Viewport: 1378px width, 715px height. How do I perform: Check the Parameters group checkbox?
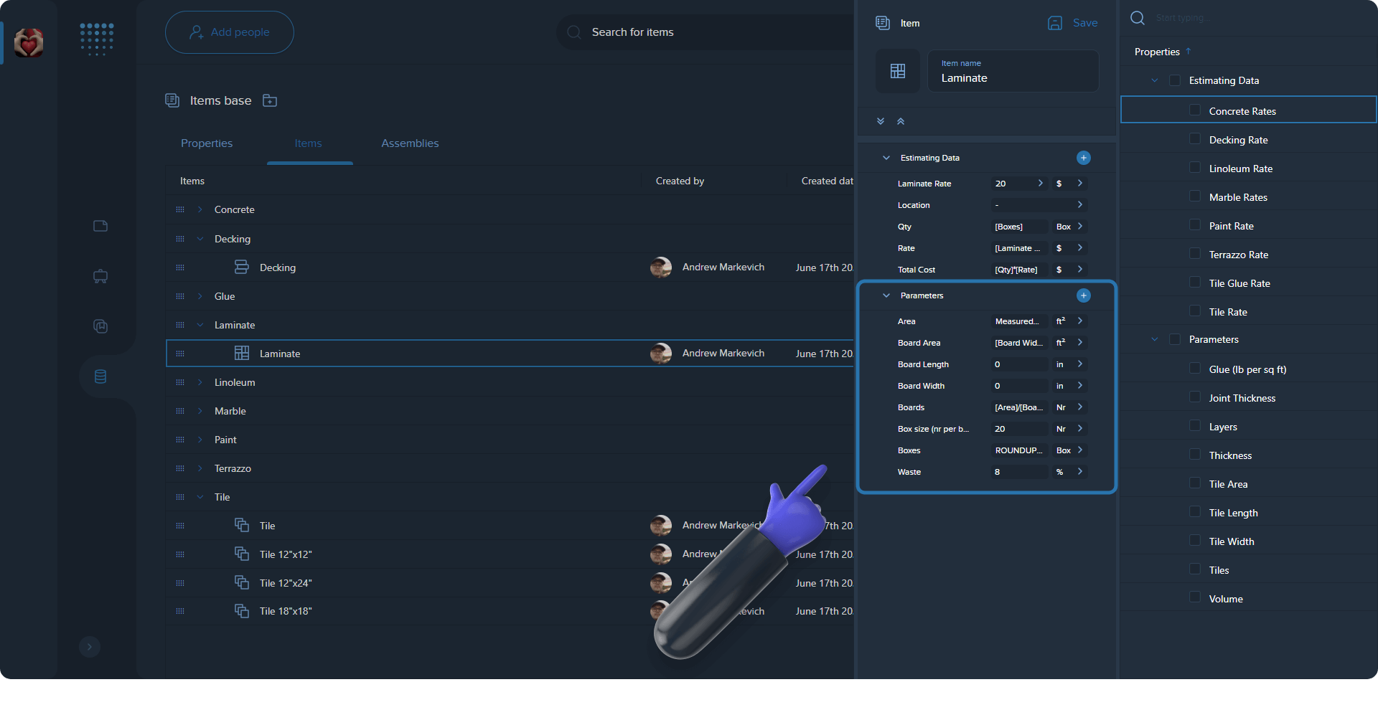pos(1175,339)
